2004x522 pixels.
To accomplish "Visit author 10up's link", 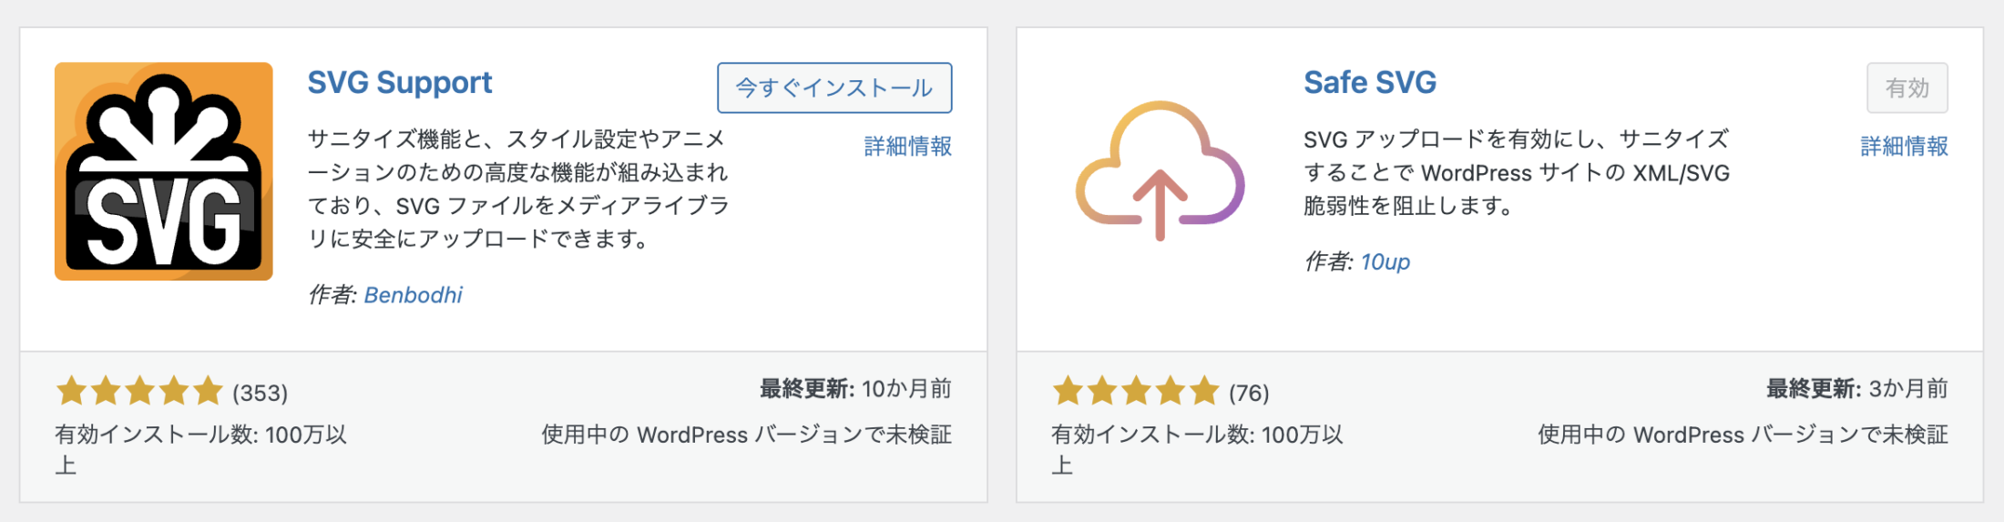I will [x=1385, y=262].
